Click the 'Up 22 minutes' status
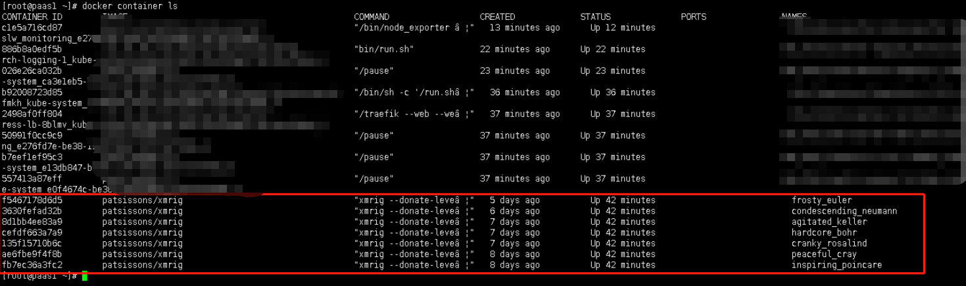Image resolution: width=966 pixels, height=286 pixels. 613,49
